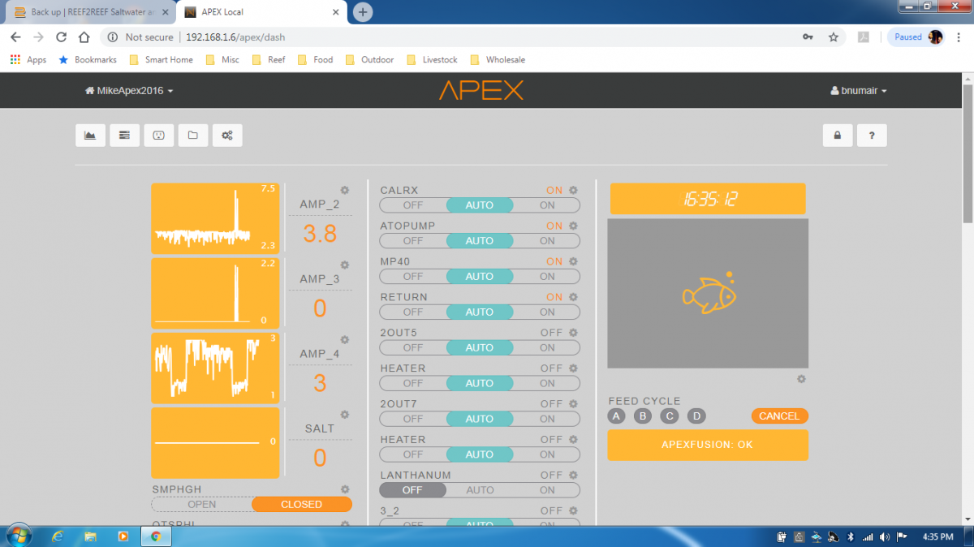Set MP40 outlet to OFF

(x=413, y=277)
